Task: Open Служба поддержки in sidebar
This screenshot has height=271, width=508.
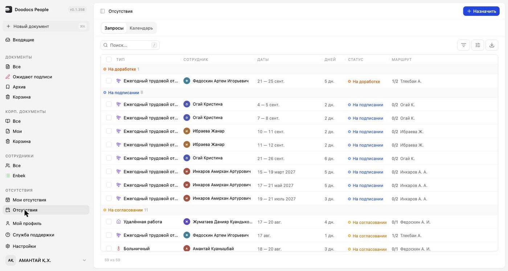Action: (46, 235)
